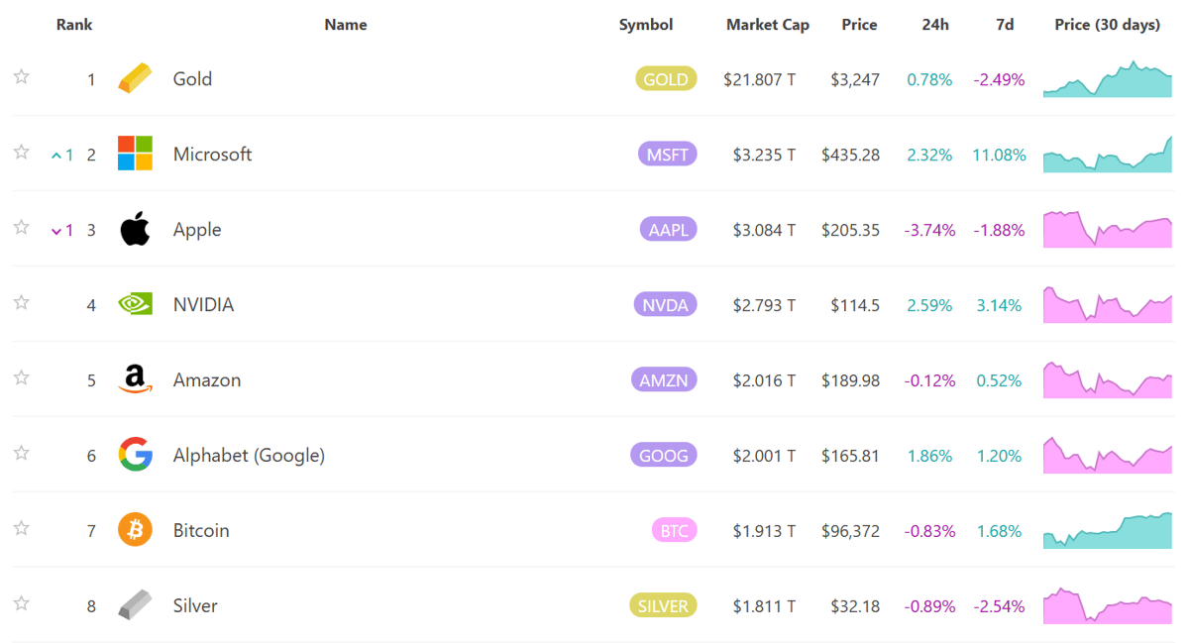Add Bitcoin to favorites with star
1189x643 pixels.
pos(21,529)
